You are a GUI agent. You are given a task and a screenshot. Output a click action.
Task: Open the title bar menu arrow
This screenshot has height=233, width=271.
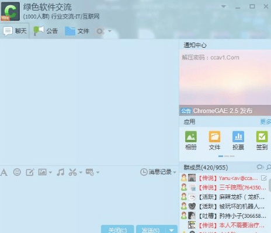224,6
